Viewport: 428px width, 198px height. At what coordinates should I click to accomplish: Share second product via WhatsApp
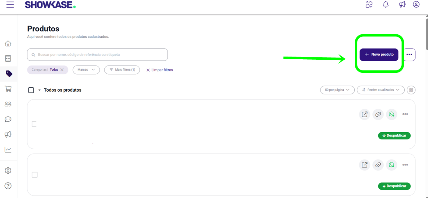pos(392,165)
